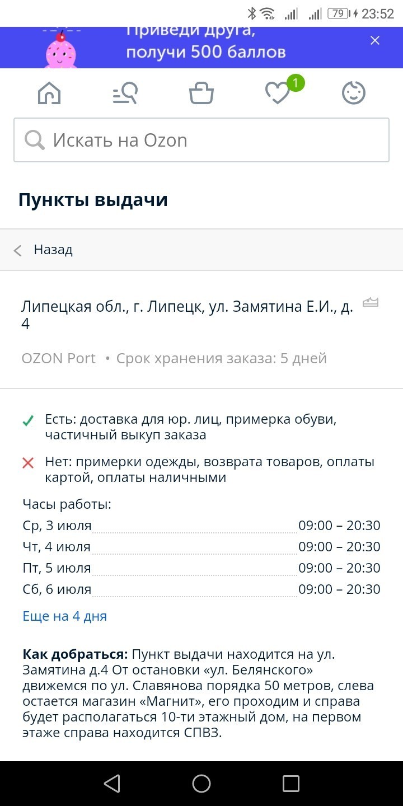Tap the green checkmark available services row
The width and height of the screenshot is (403, 806).
190,427
